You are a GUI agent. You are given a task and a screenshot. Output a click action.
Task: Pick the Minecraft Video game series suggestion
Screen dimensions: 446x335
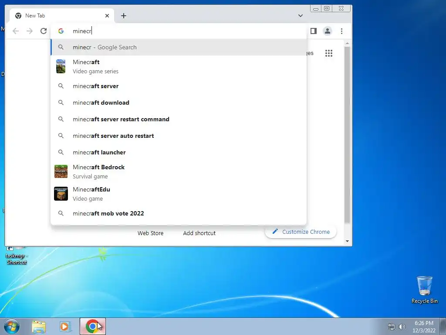179,66
